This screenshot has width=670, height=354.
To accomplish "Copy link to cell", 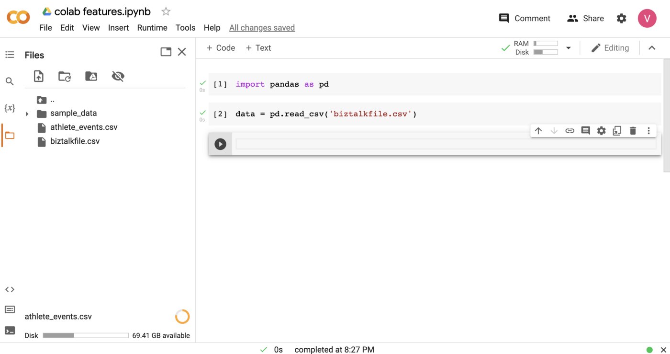I will click(x=569, y=131).
